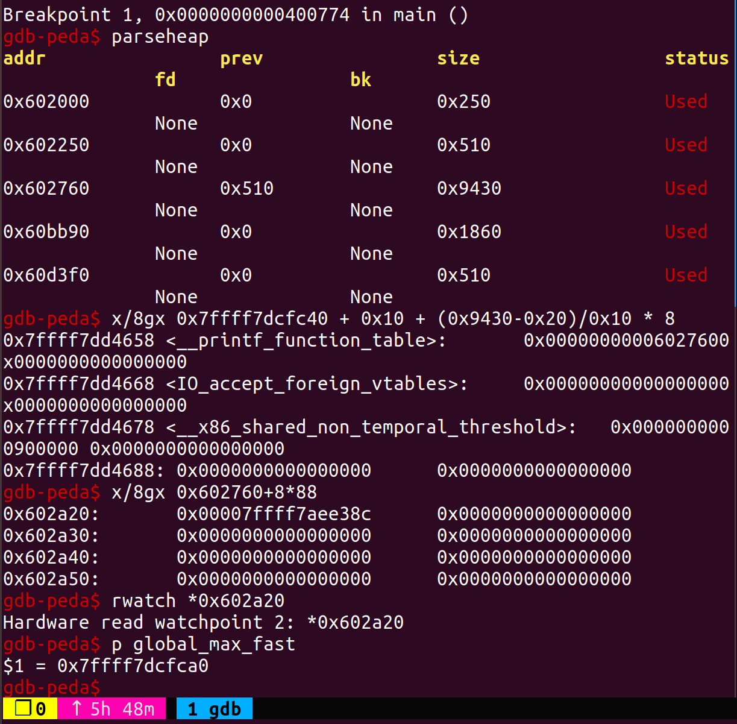Click address 0x7ffff7dd4678
The height and width of the screenshot is (724, 737).
(78, 427)
